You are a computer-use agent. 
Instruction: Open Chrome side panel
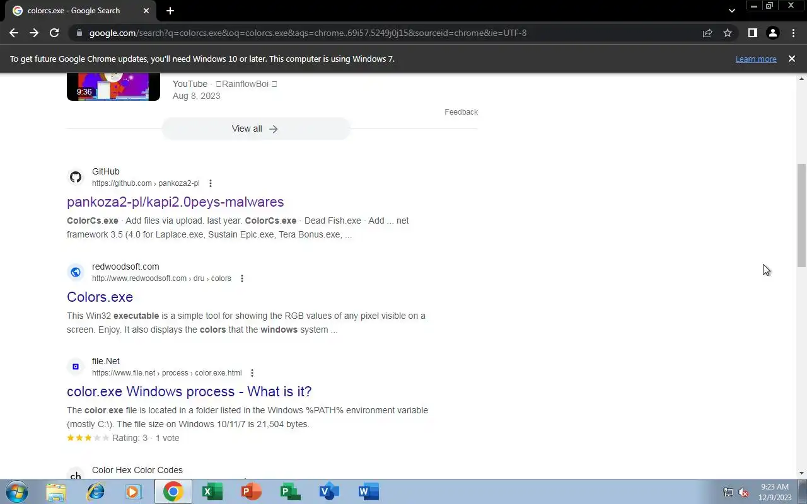click(752, 33)
